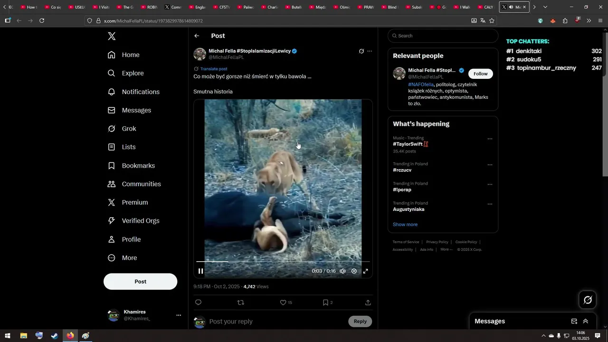Click the browser translate page icon
Image resolution: width=608 pixels, height=342 pixels.
point(483,20)
